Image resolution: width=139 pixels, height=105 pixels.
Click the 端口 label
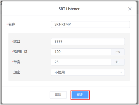(x=17, y=42)
